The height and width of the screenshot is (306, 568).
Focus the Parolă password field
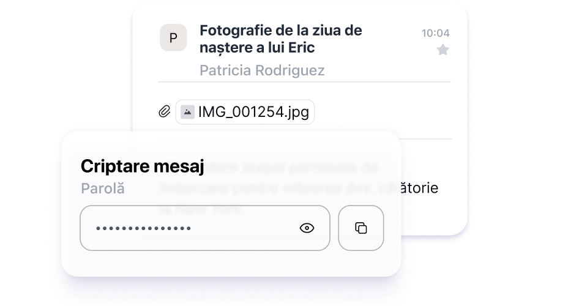[x=205, y=228]
